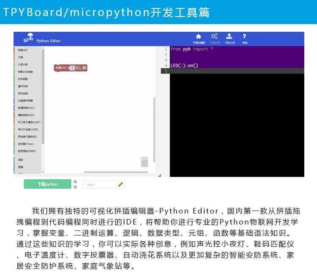Viewport: 317px width, 279px height.
Task: Open the 加速度传感器 block category
Action: [x=25, y=101]
